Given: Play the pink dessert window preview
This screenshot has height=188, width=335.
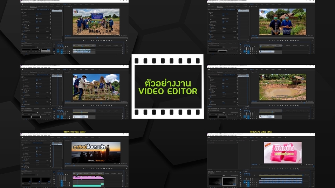Looking at the screenshot, I should click(x=283, y=169).
